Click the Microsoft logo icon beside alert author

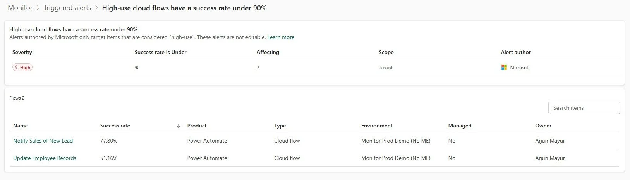tap(504, 67)
